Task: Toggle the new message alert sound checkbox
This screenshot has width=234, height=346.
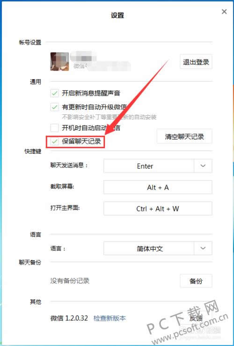Action: [54, 93]
